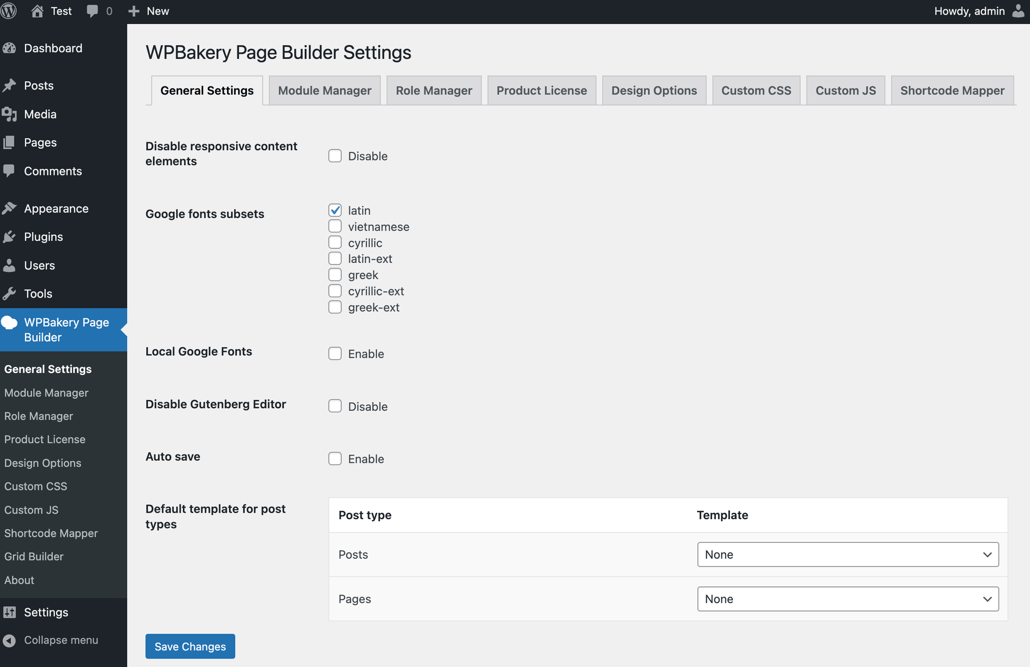Click the Save Changes button
Screen dimensions: 1030x667
[x=190, y=646]
